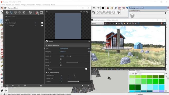The width and height of the screenshot is (169, 95).
Task: Open the Colores material library dropdown
Action: [151, 74]
